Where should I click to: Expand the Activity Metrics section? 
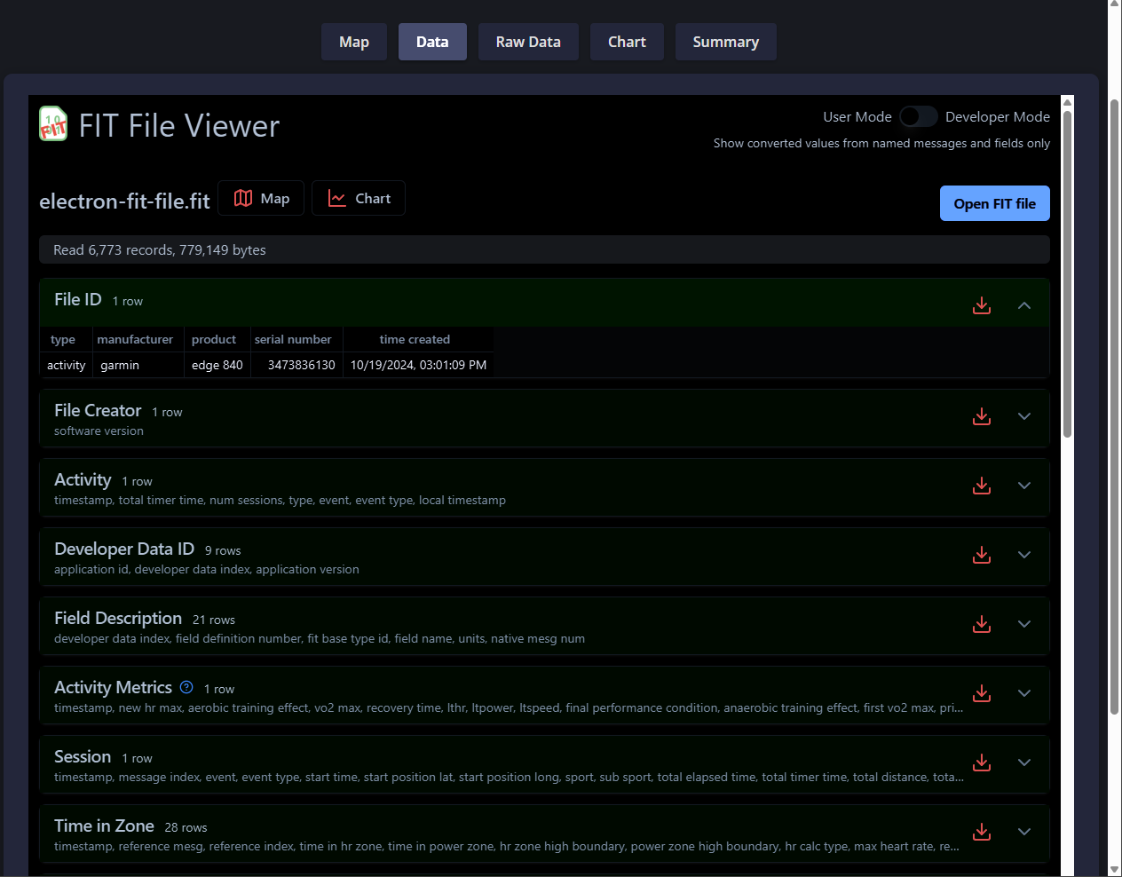click(x=1024, y=693)
